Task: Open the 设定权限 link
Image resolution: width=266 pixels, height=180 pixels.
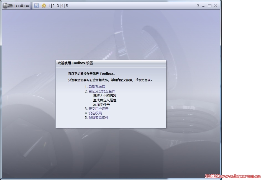Action: point(95,113)
